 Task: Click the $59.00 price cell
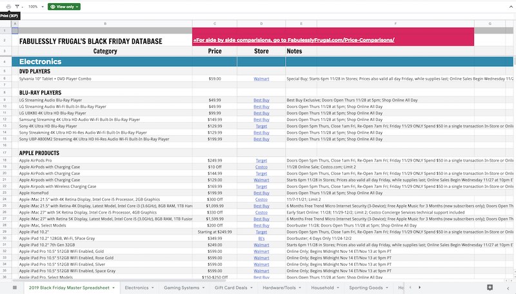click(x=215, y=78)
